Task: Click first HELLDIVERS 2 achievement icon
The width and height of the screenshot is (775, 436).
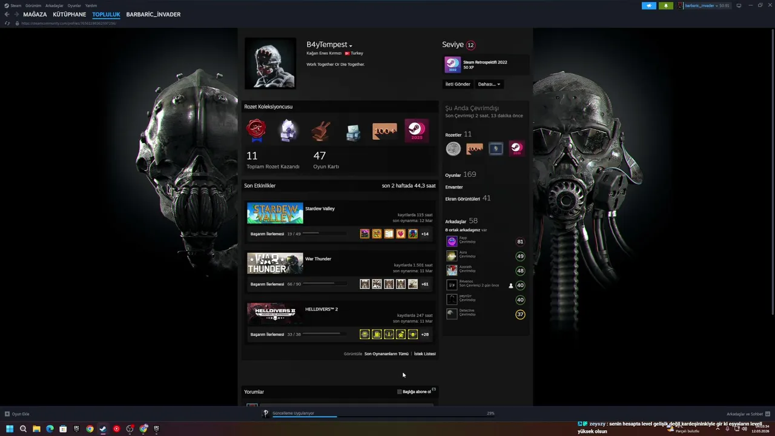Action: 364,334
